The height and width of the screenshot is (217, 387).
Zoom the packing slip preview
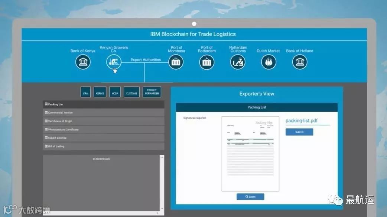250,197
